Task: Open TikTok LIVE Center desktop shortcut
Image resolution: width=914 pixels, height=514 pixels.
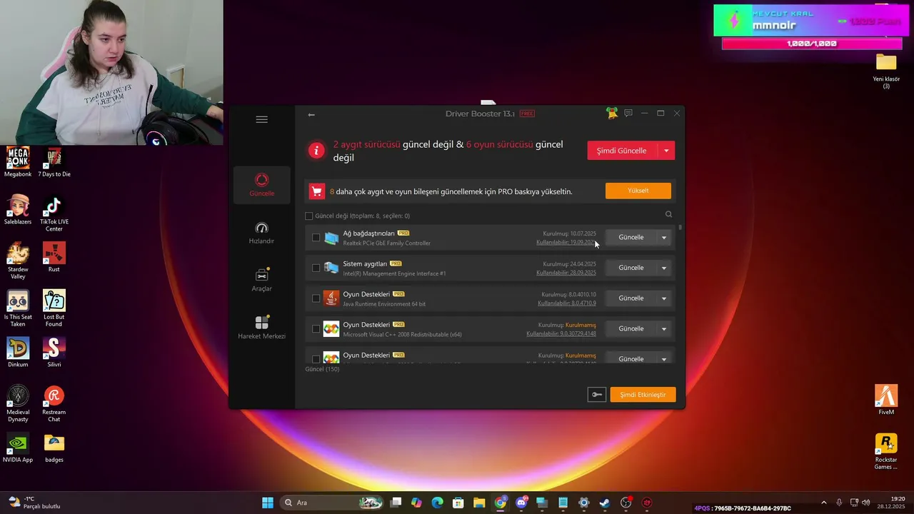Action: point(54,214)
